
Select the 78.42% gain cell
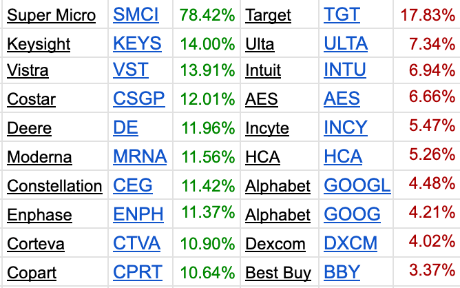tap(207, 14)
